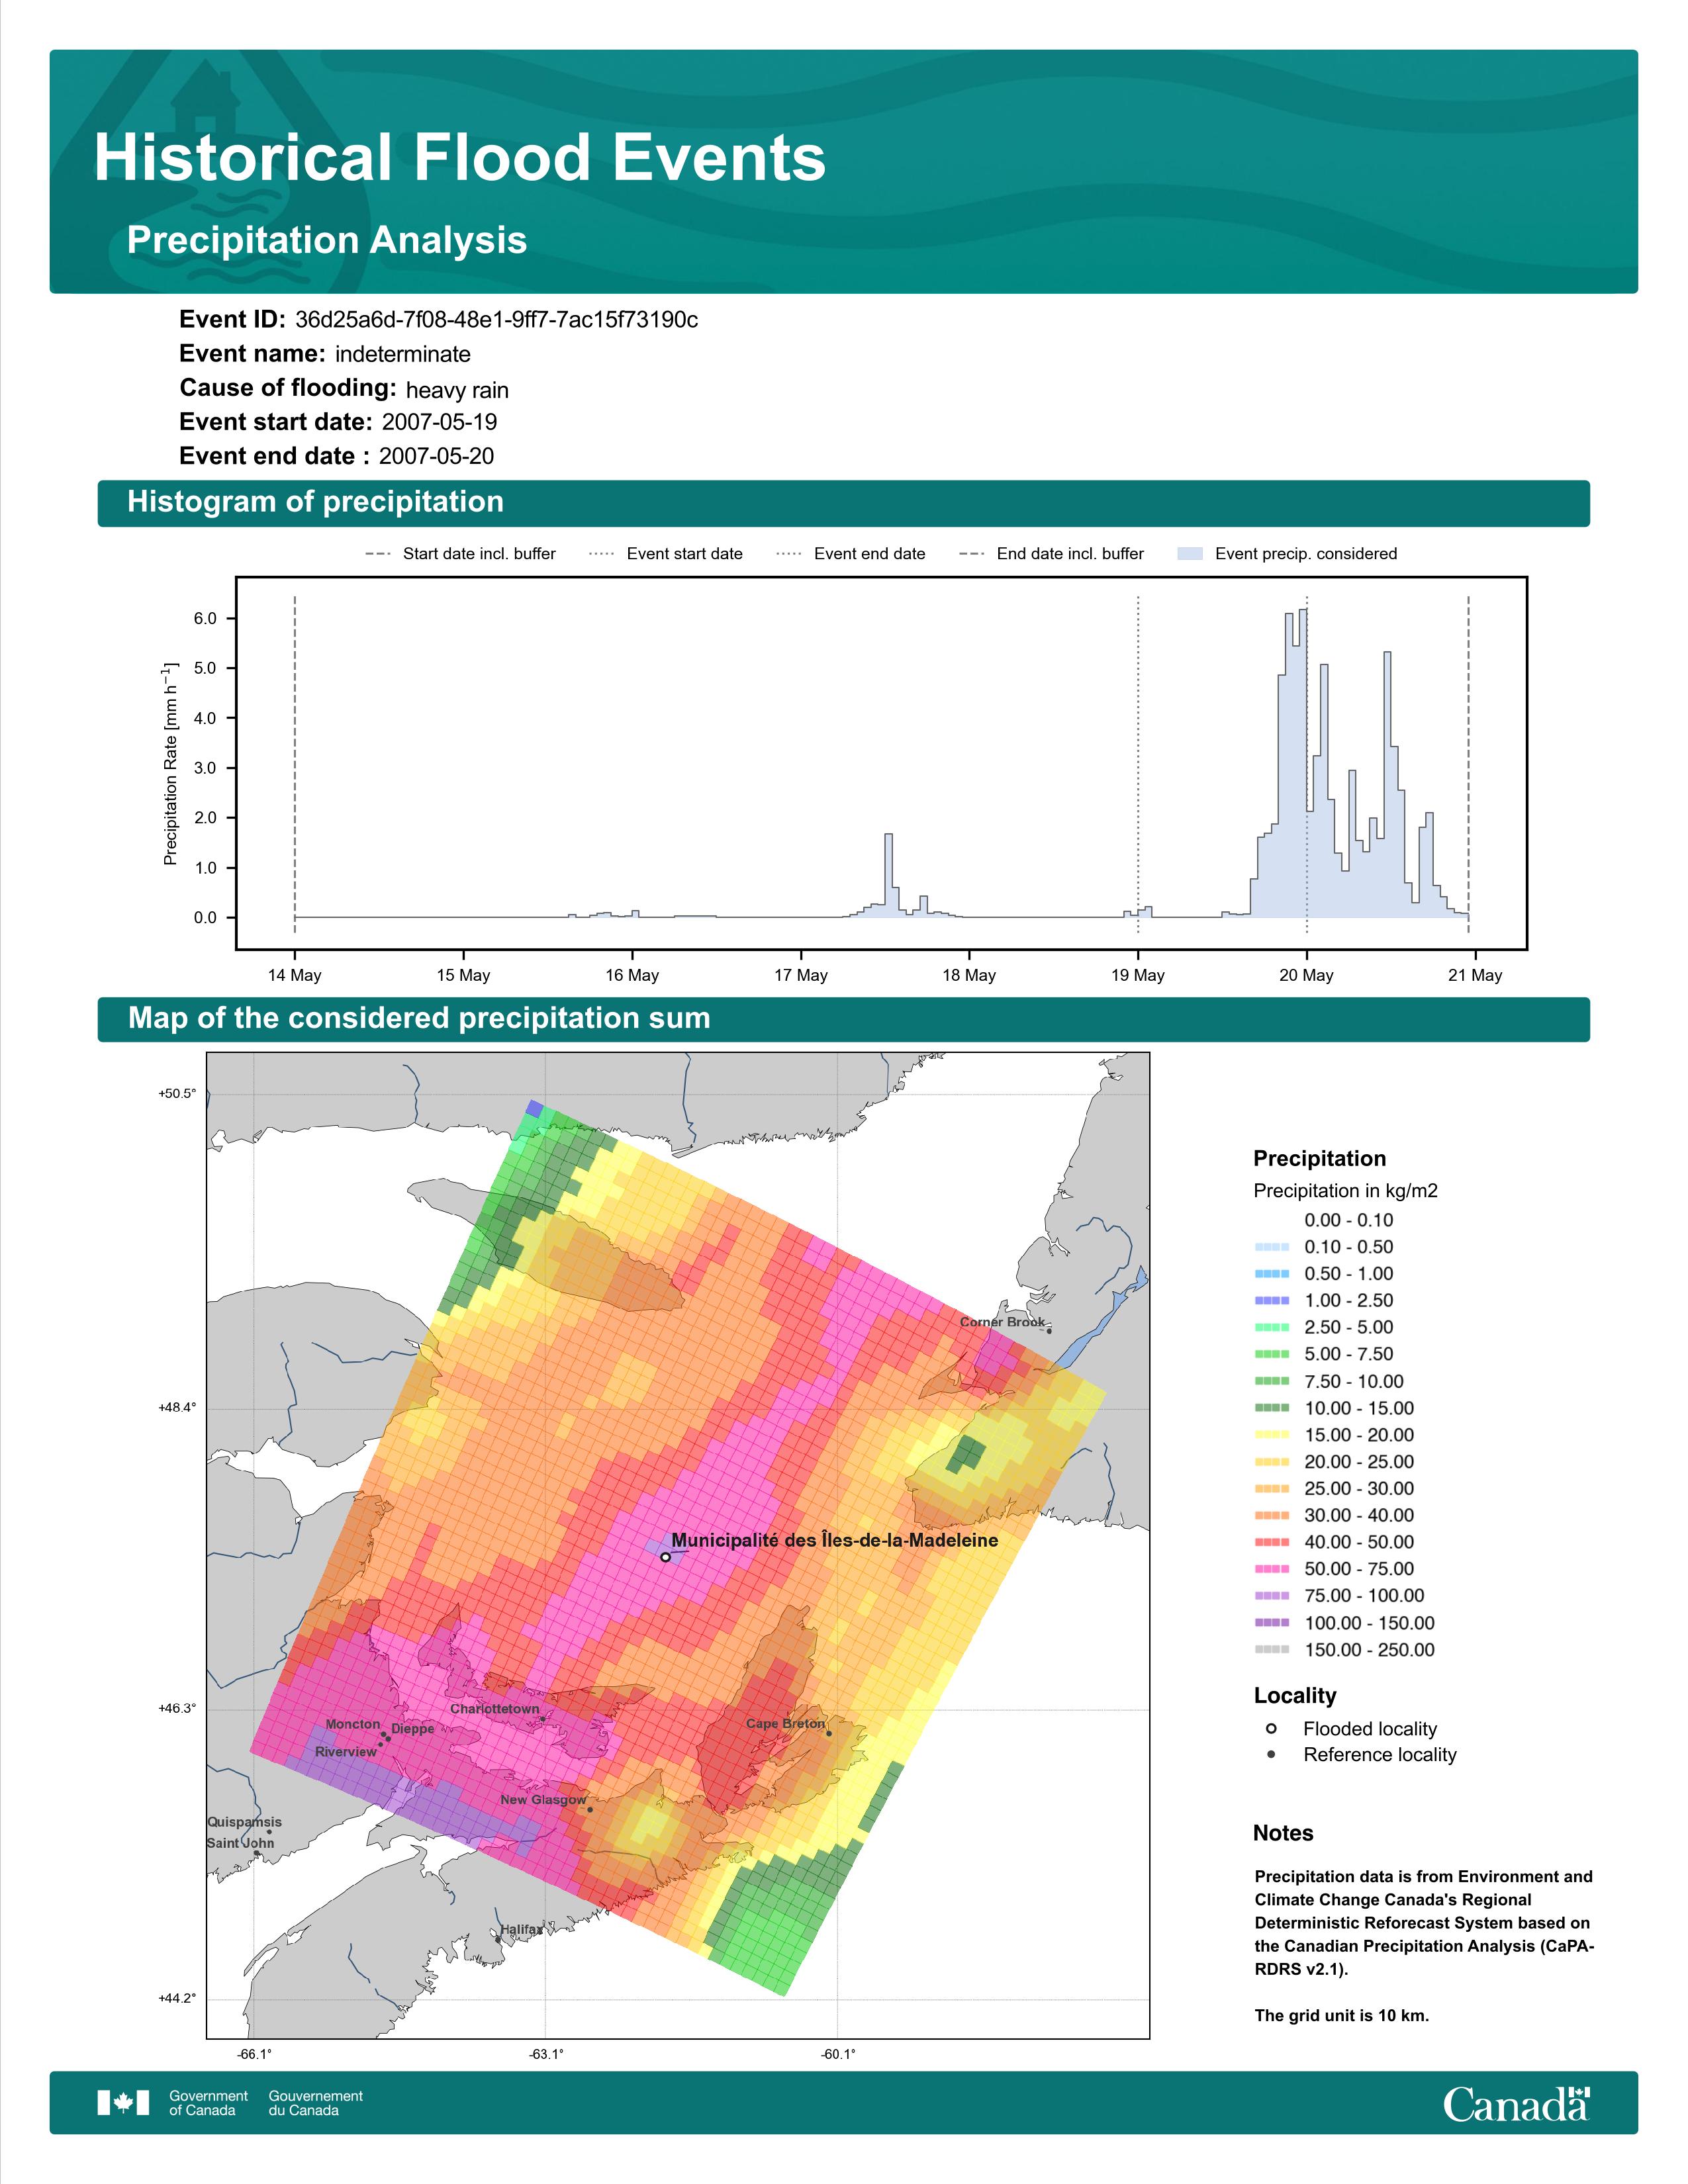Viewport: 1688px width, 2184px height.
Task: Click the 0.50 - 1.00 legend swatch
Action: click(x=1272, y=1274)
